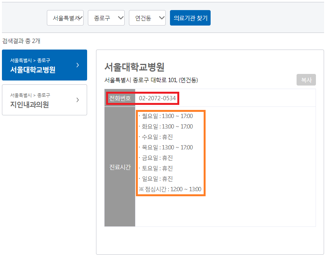Click the 금요일 휴진 row
The image size is (326, 257).
[x=156, y=158]
